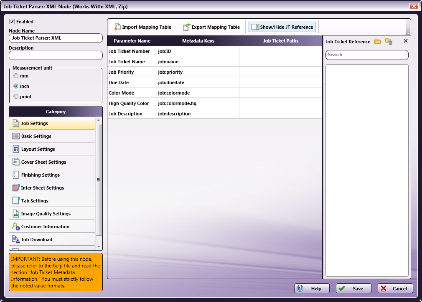This screenshot has height=302, width=422.
Task: Select the point measurement unit
Action: 16,96
